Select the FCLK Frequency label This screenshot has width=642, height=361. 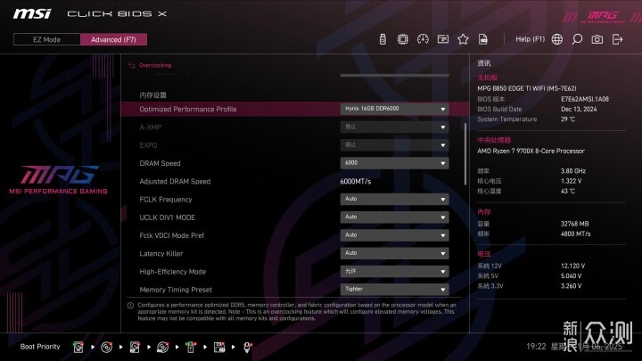pos(166,200)
